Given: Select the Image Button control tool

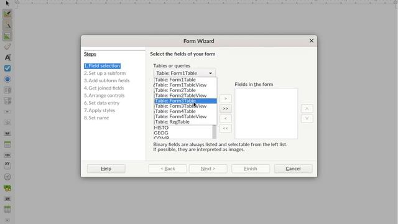Looking at the screenshot, I should pos(7,123).
